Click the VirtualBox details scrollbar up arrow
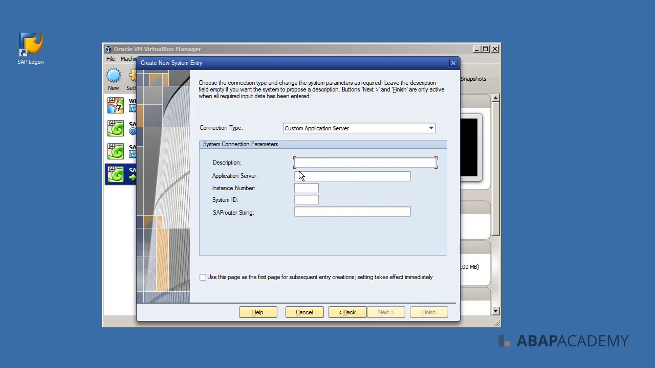This screenshot has height=368, width=655. point(495,98)
